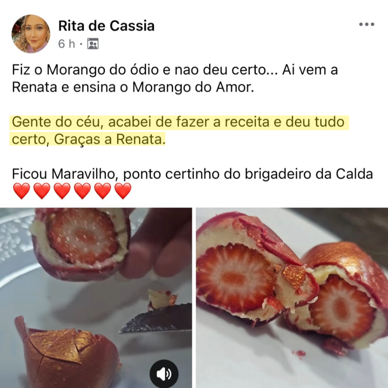Click the group audience privacy icon
This screenshot has height=388, width=388.
93,44
